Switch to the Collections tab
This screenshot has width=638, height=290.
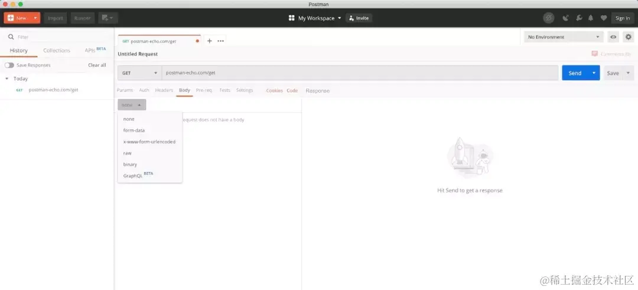57,50
